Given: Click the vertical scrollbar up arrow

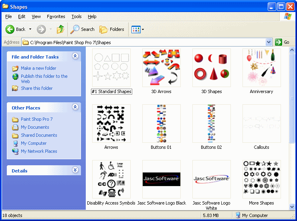Looking at the screenshot, I should 292,50.
